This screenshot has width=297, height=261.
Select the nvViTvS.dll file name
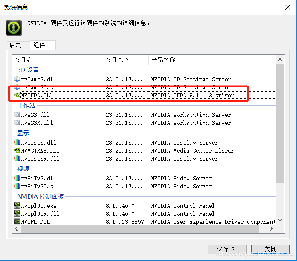[38, 178]
